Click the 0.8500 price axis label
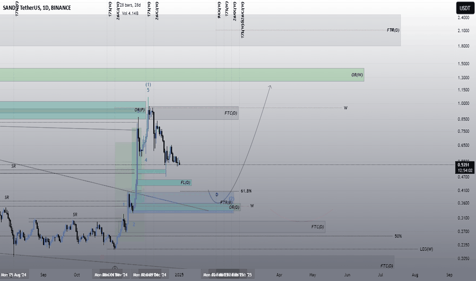This screenshot has width=476, height=281. (x=463, y=120)
